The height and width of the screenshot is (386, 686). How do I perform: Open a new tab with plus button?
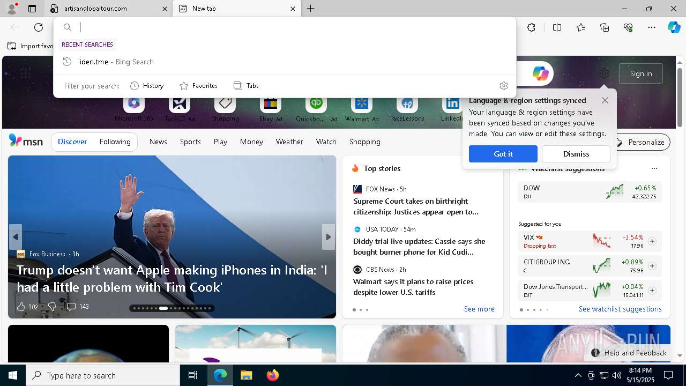tap(310, 9)
